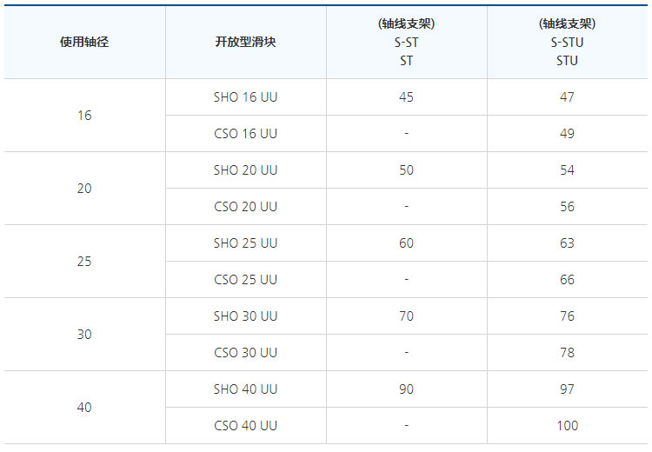Click the value 76 for SHO 30
This screenshot has height=452, width=652.
(x=567, y=316)
